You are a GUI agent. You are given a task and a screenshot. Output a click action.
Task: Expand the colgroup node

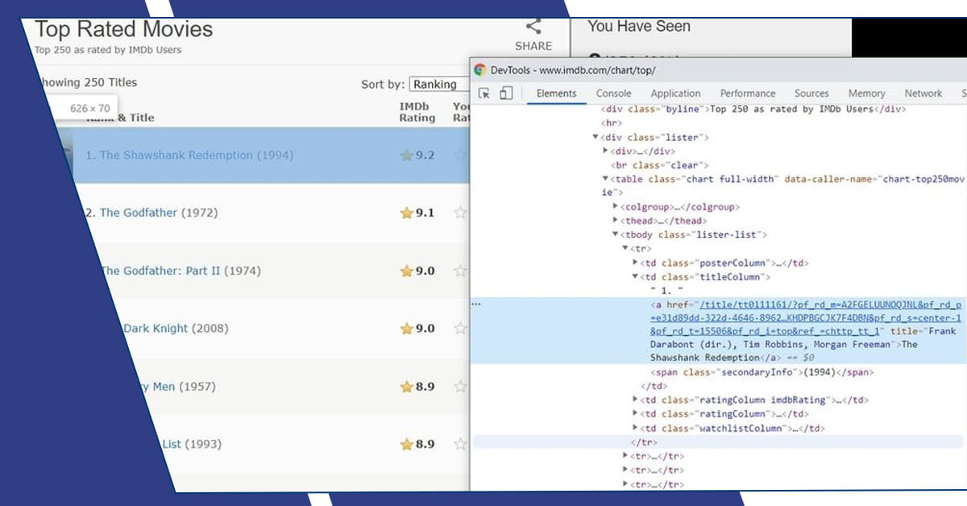pos(616,207)
